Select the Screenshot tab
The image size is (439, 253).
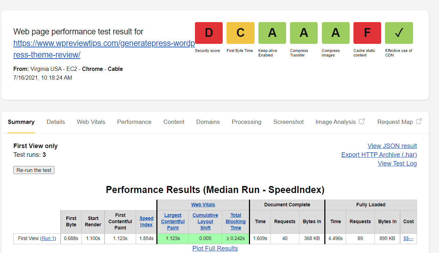click(288, 122)
